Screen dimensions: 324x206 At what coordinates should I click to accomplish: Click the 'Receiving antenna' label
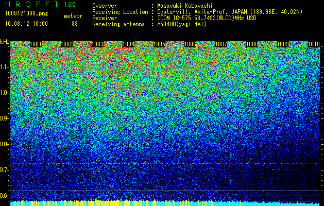pos(118,24)
